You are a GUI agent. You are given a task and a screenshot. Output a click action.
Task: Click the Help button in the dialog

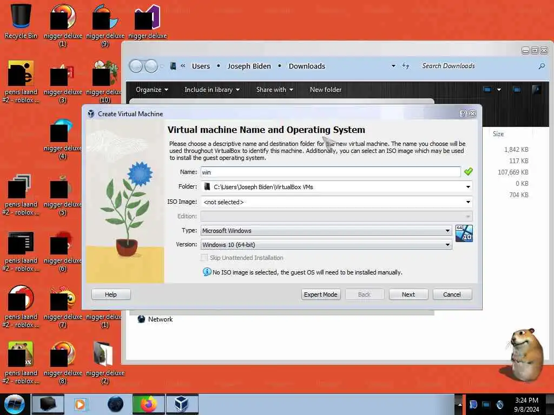pos(111,294)
